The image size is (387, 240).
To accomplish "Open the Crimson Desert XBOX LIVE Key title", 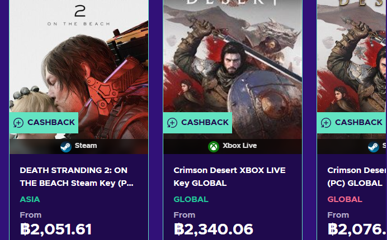I will [228, 176].
